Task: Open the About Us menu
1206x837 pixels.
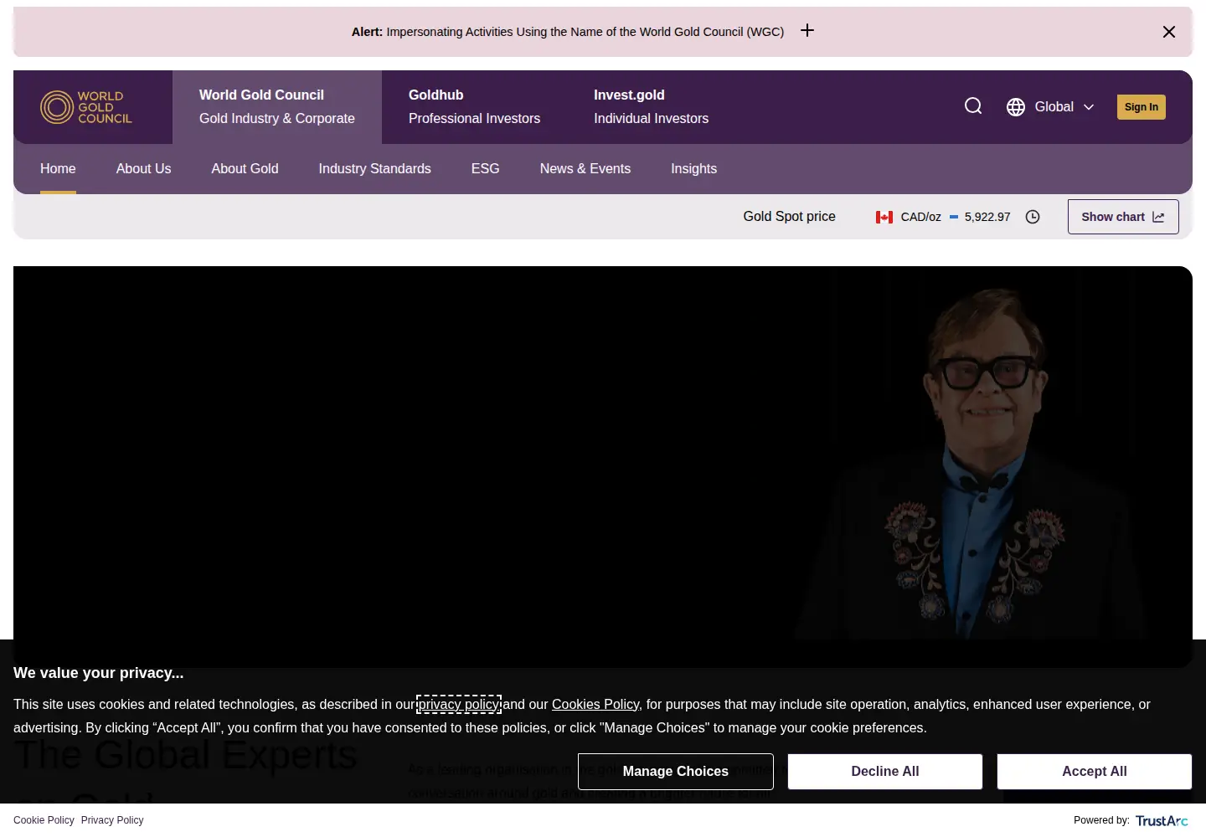Action: point(143,169)
